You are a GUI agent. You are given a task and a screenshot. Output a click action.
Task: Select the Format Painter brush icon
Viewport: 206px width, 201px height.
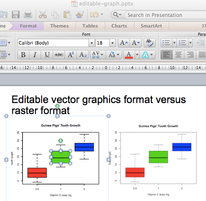(80, 14)
